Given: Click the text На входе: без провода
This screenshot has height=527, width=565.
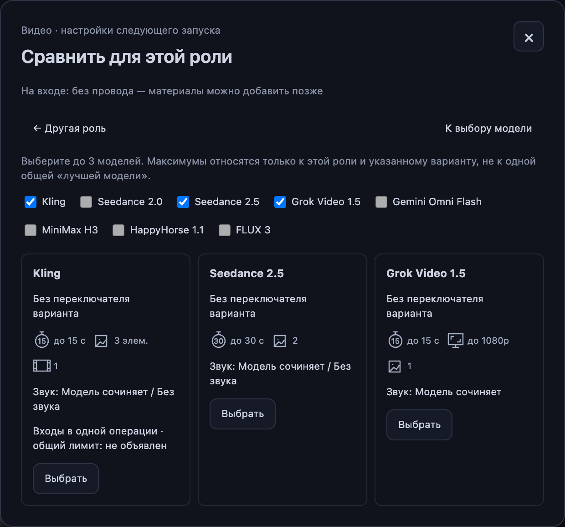Looking at the screenshot, I should (x=77, y=91).
